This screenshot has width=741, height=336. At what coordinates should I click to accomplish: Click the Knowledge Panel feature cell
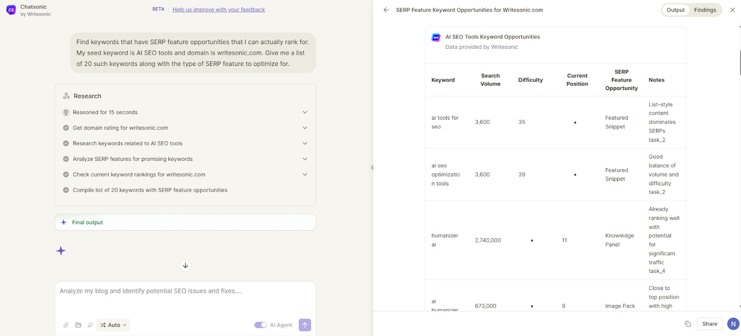pos(619,240)
